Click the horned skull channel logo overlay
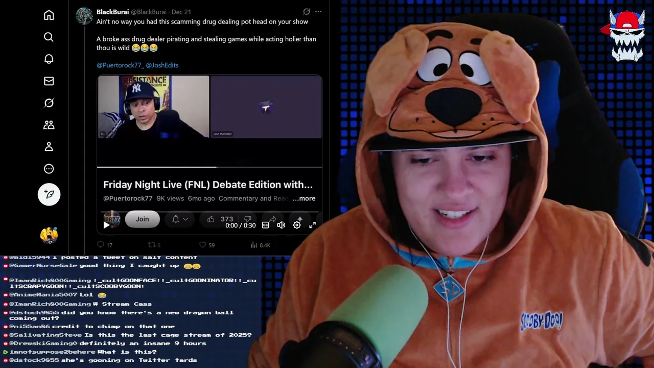This screenshot has height=368, width=654. click(626, 36)
